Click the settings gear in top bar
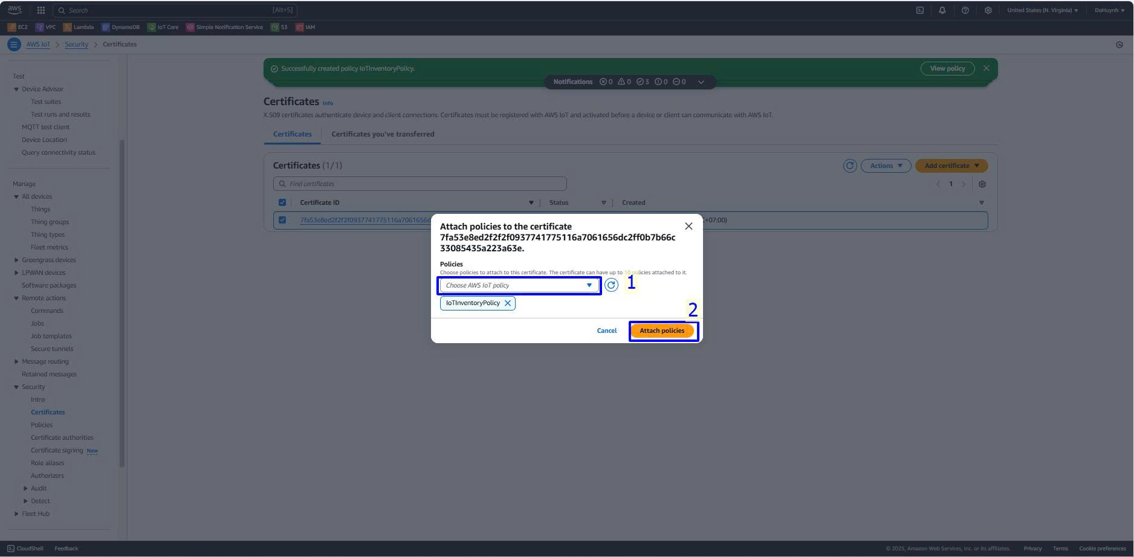This screenshot has height=557, width=1134. pyautogui.click(x=988, y=10)
